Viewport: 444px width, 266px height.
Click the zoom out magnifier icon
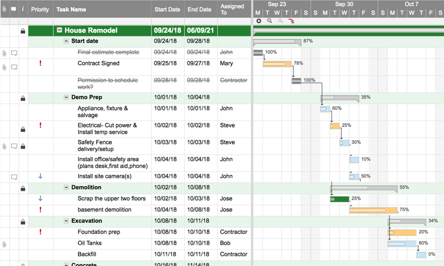(x=269, y=21)
